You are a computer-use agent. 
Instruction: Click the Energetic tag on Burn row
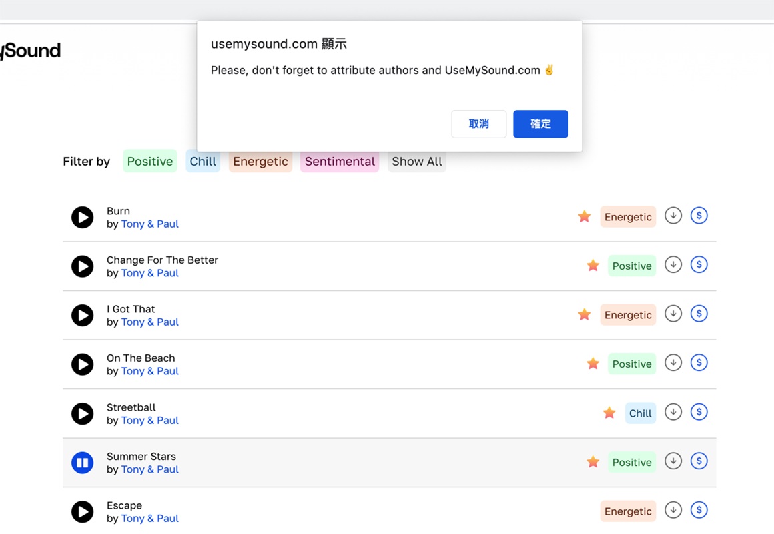pos(628,217)
